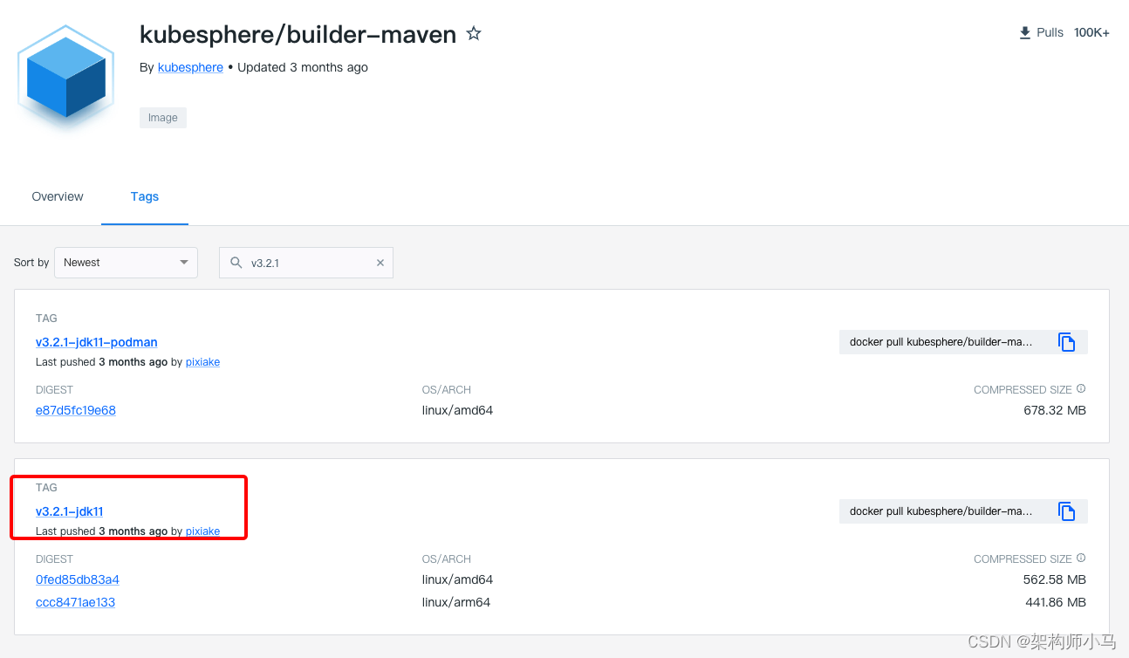The width and height of the screenshot is (1129, 658).
Task: Open digest ccc8471ae133
Action: point(75,602)
